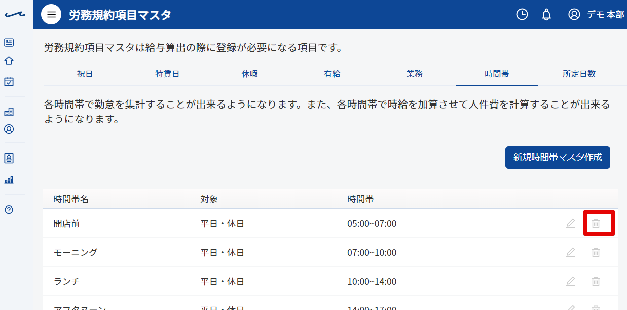Switch to the 休暇 tab
Image resolution: width=627 pixels, height=310 pixels.
point(250,74)
